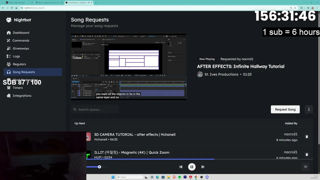Click the Integrations puzzle icon
The width and height of the screenshot is (320, 180).
[9, 96]
